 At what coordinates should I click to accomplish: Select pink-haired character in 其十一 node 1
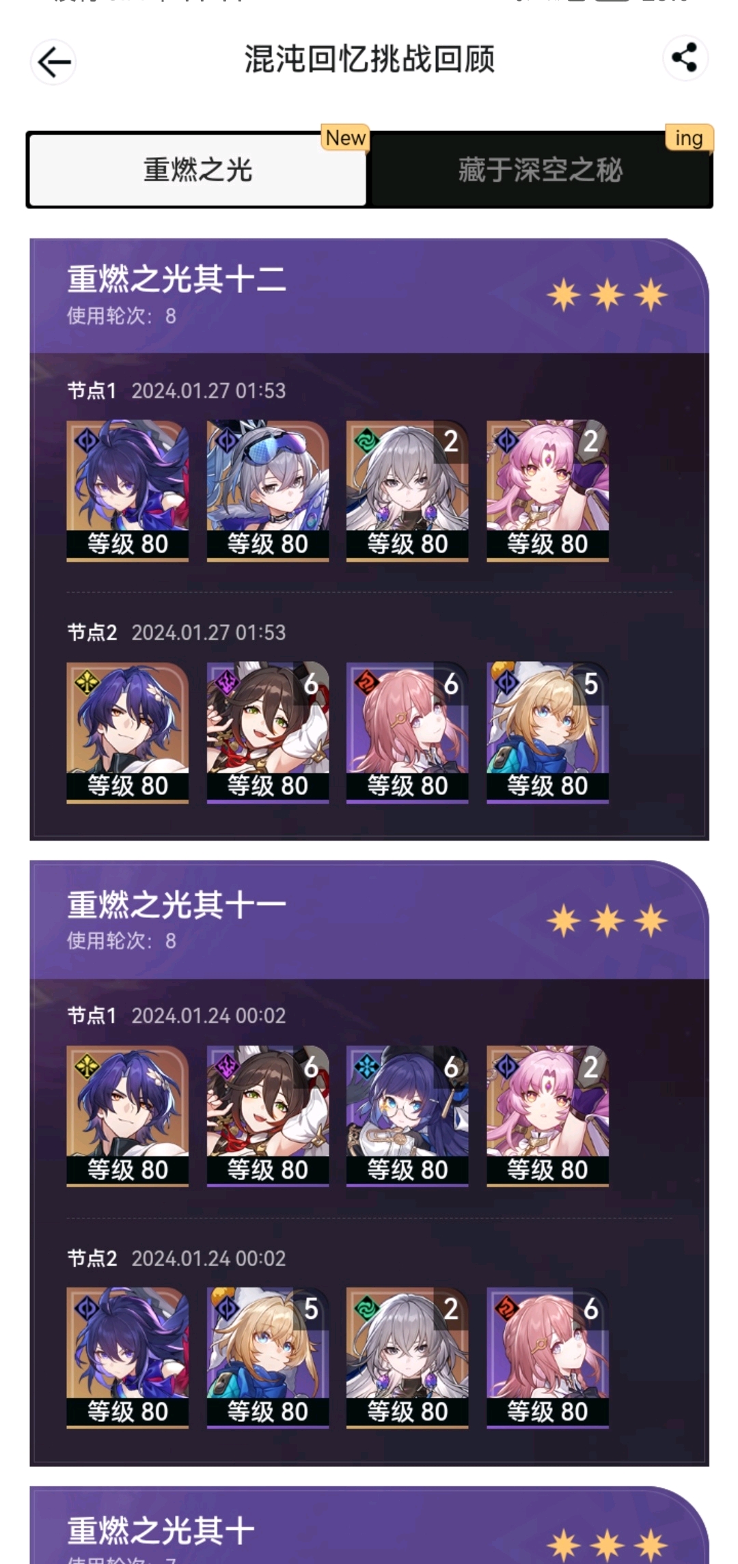(547, 1116)
